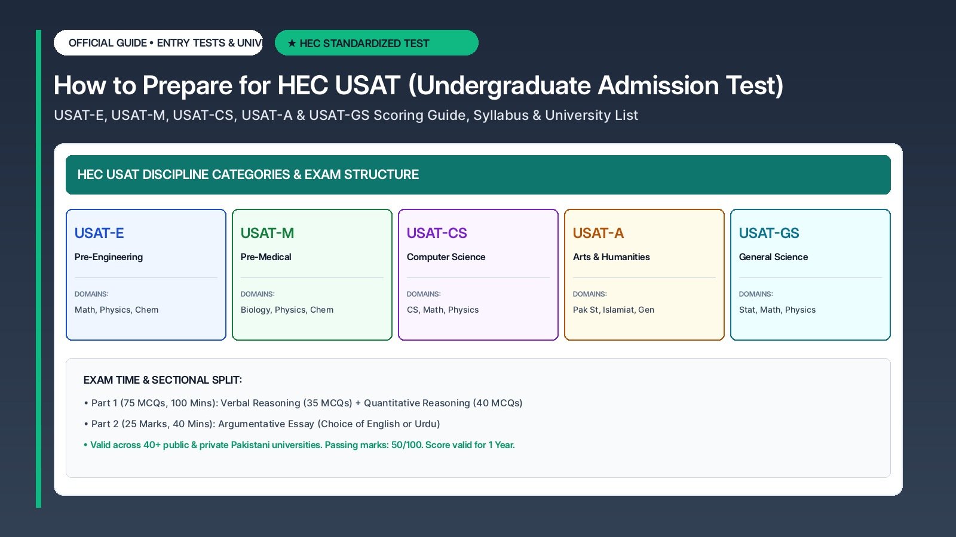Click the 'Part 1 (75 MCQs, 100 Mins)' bullet
The height and width of the screenshot is (537, 956).
[x=303, y=403]
